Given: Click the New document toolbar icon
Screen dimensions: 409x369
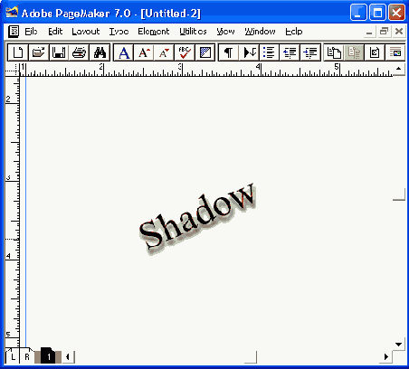Looking at the screenshot, I should 18,52.
